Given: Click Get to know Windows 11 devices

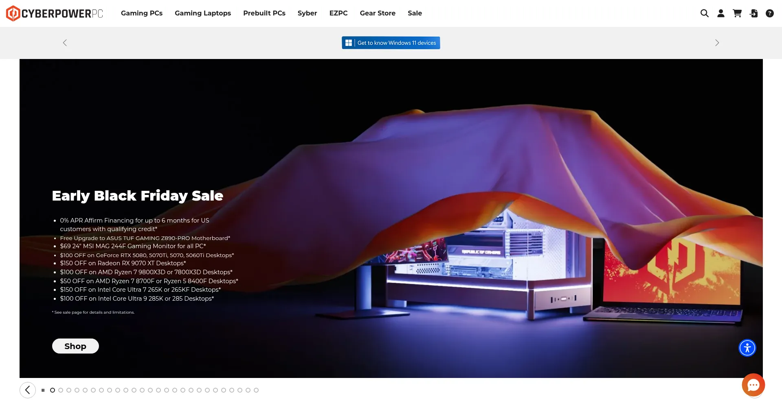Looking at the screenshot, I should [391, 43].
